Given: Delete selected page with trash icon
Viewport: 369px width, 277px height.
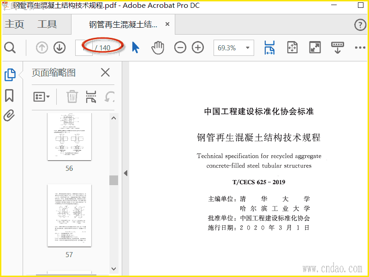Looking at the screenshot, I should [72, 96].
